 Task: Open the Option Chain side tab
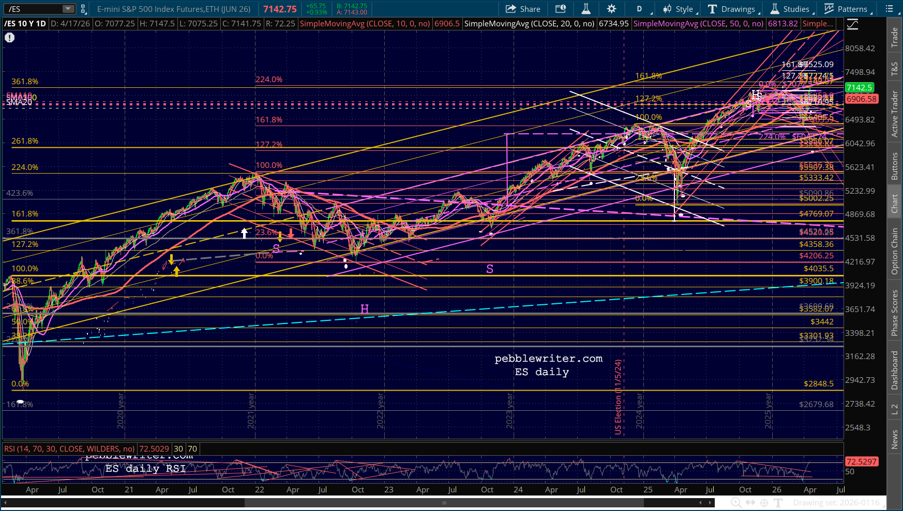[x=895, y=251]
